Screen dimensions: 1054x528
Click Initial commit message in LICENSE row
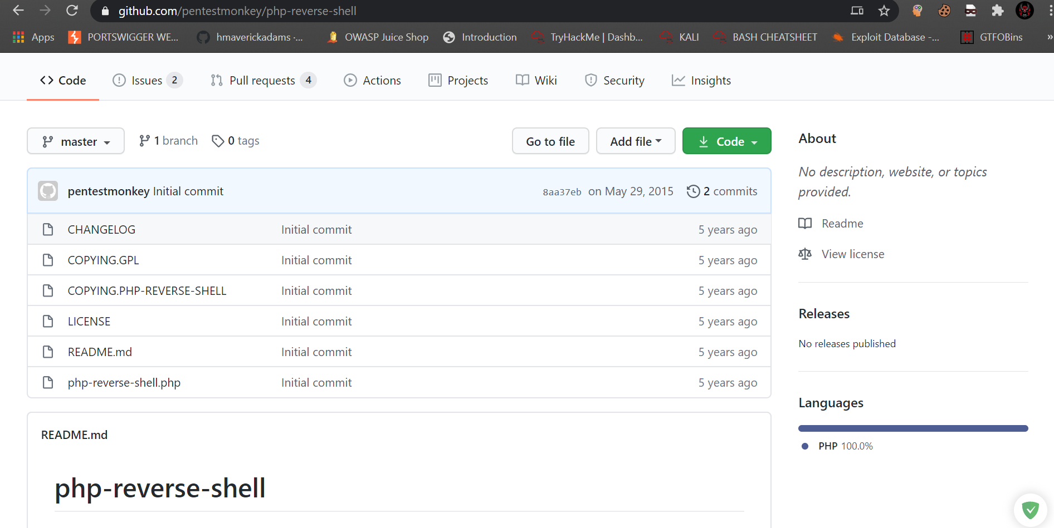(316, 322)
